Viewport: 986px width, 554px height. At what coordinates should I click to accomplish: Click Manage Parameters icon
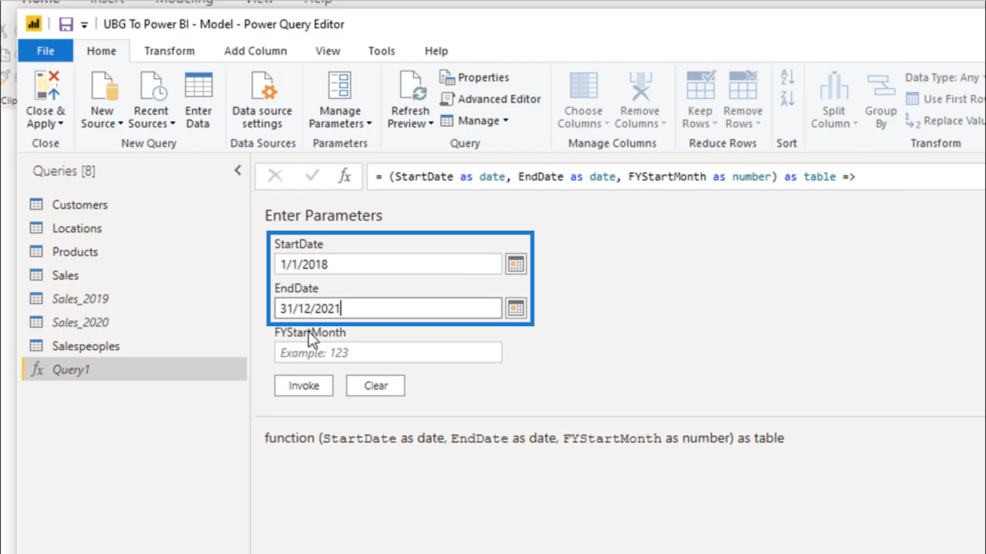pos(340,85)
